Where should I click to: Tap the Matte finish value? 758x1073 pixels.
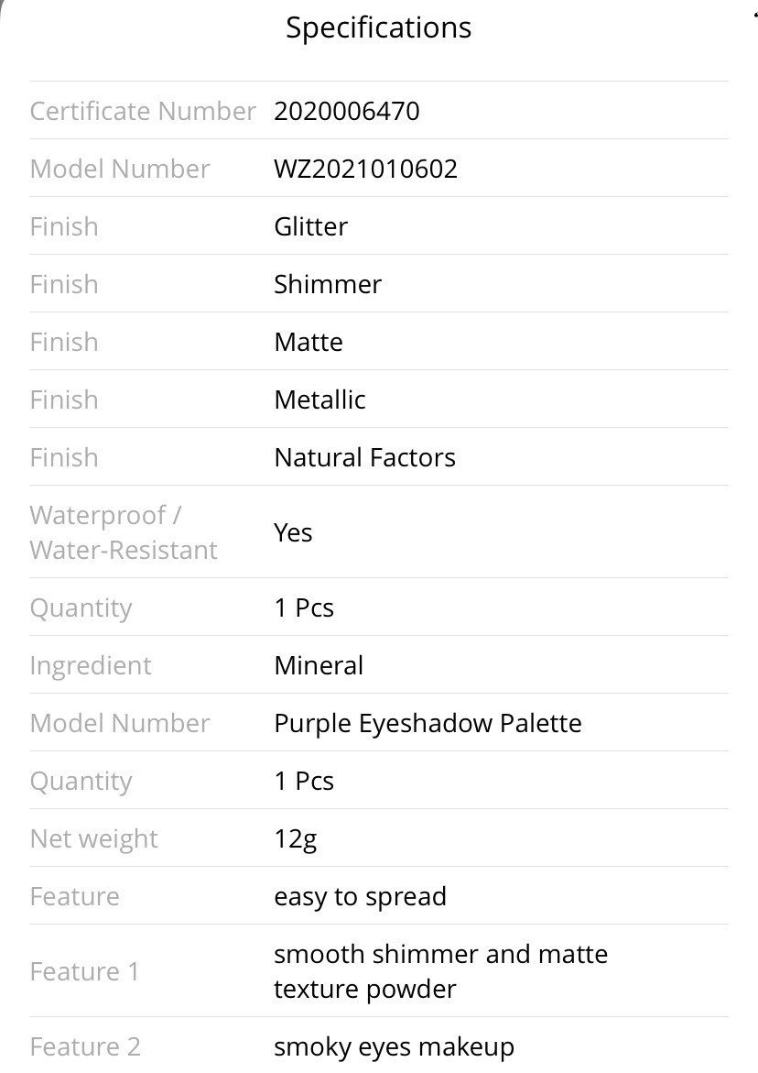309,342
